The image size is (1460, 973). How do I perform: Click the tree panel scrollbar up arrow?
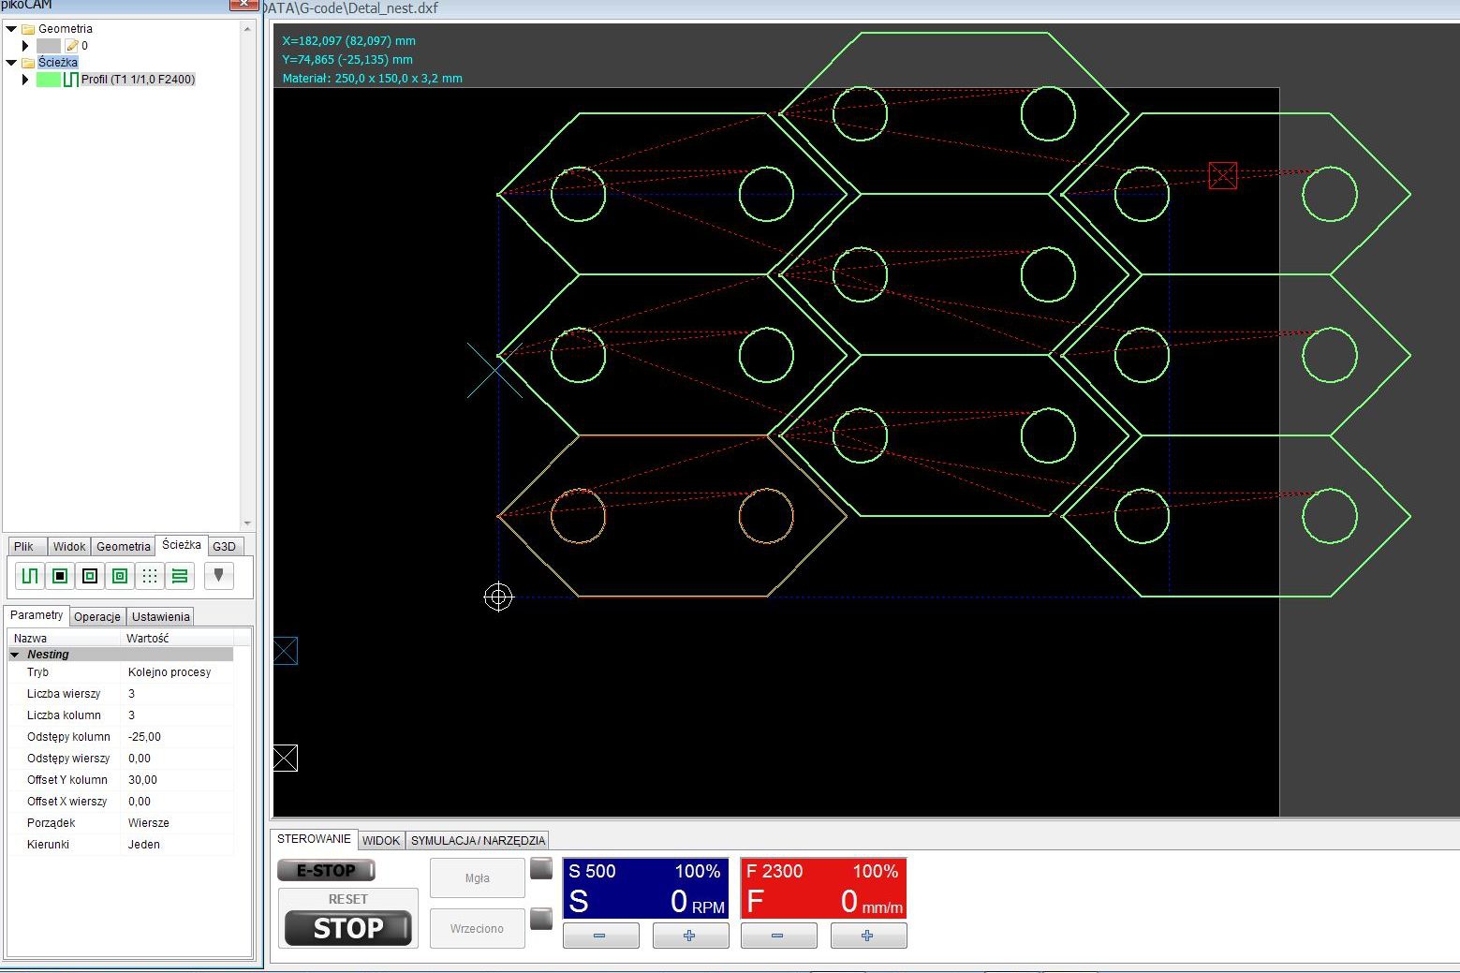coord(247,29)
